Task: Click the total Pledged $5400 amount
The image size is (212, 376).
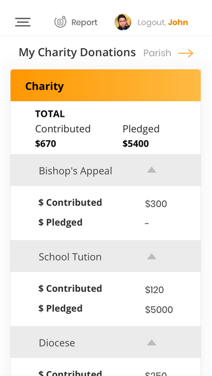Action: 136,144
